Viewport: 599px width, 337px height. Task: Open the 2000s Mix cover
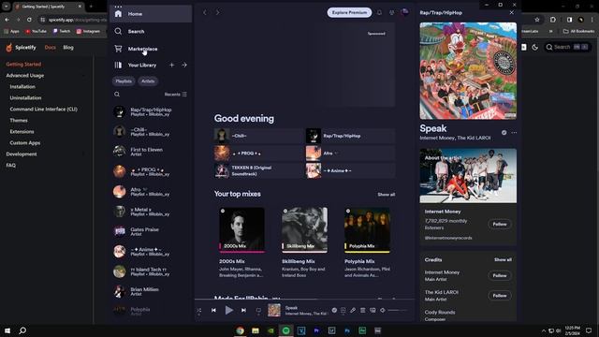click(x=241, y=229)
